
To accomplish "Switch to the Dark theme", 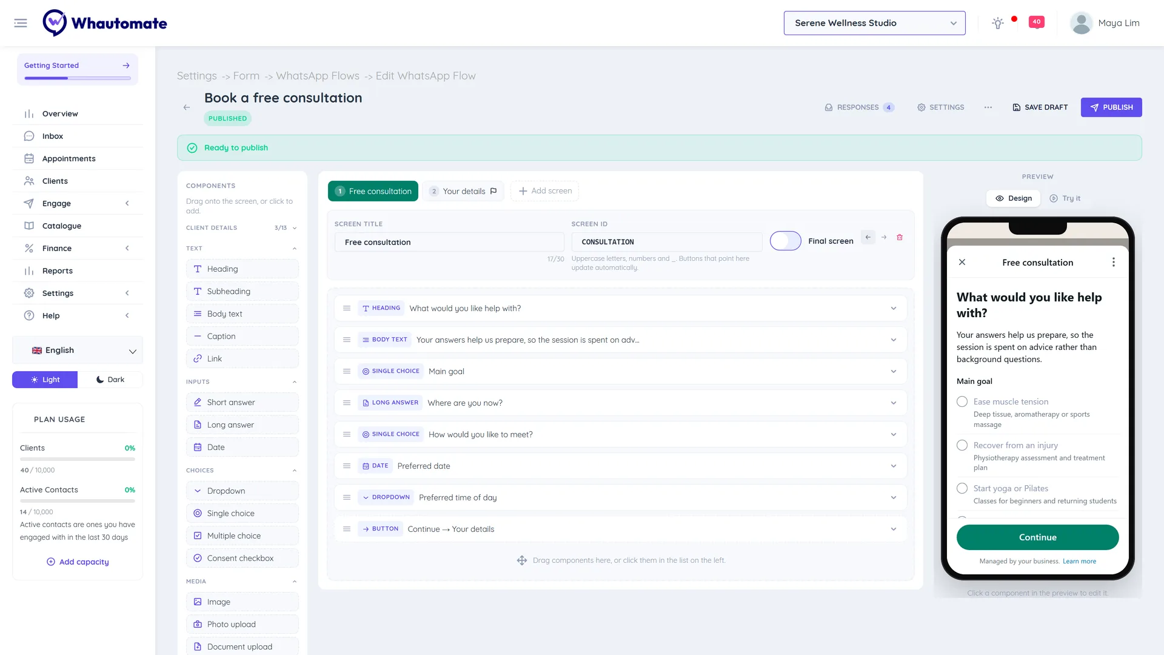I will pyautogui.click(x=110, y=380).
